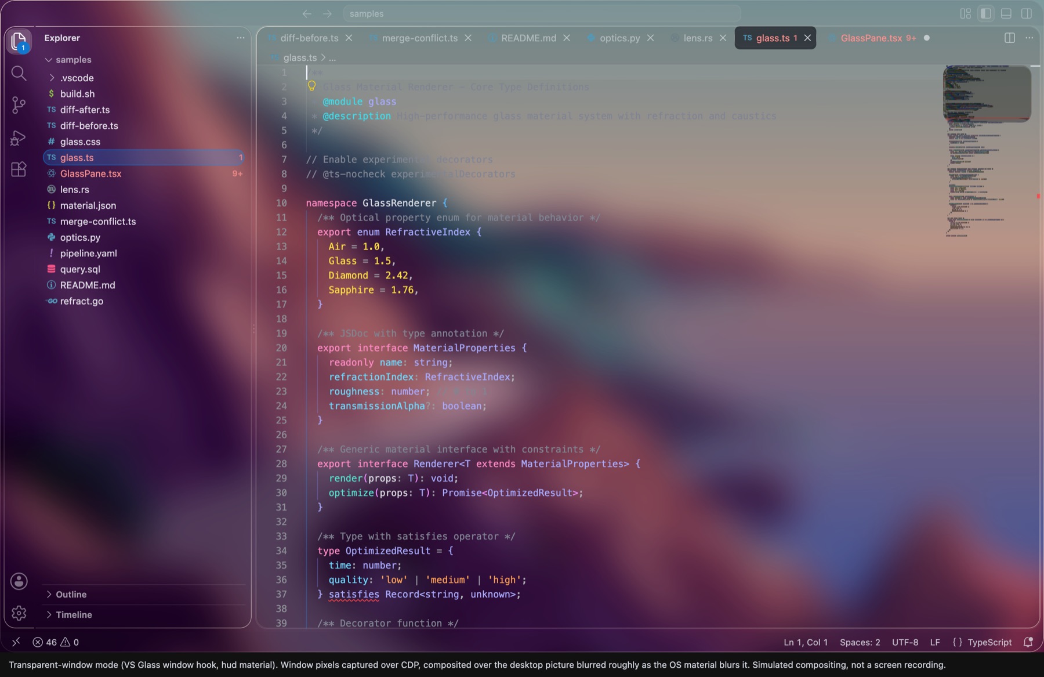Close the optics.py tab

(x=650, y=38)
